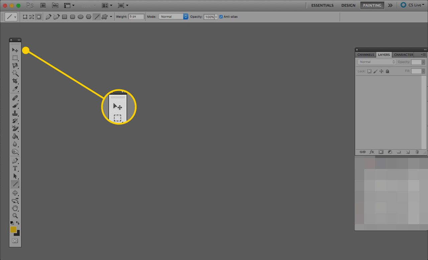Add a layer style with fx icon
This screenshot has height=260, width=428.
pos(372,152)
